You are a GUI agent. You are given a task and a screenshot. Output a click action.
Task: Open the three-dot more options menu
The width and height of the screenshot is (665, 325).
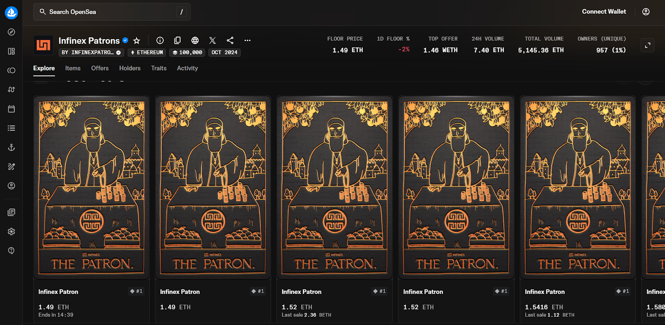(247, 40)
